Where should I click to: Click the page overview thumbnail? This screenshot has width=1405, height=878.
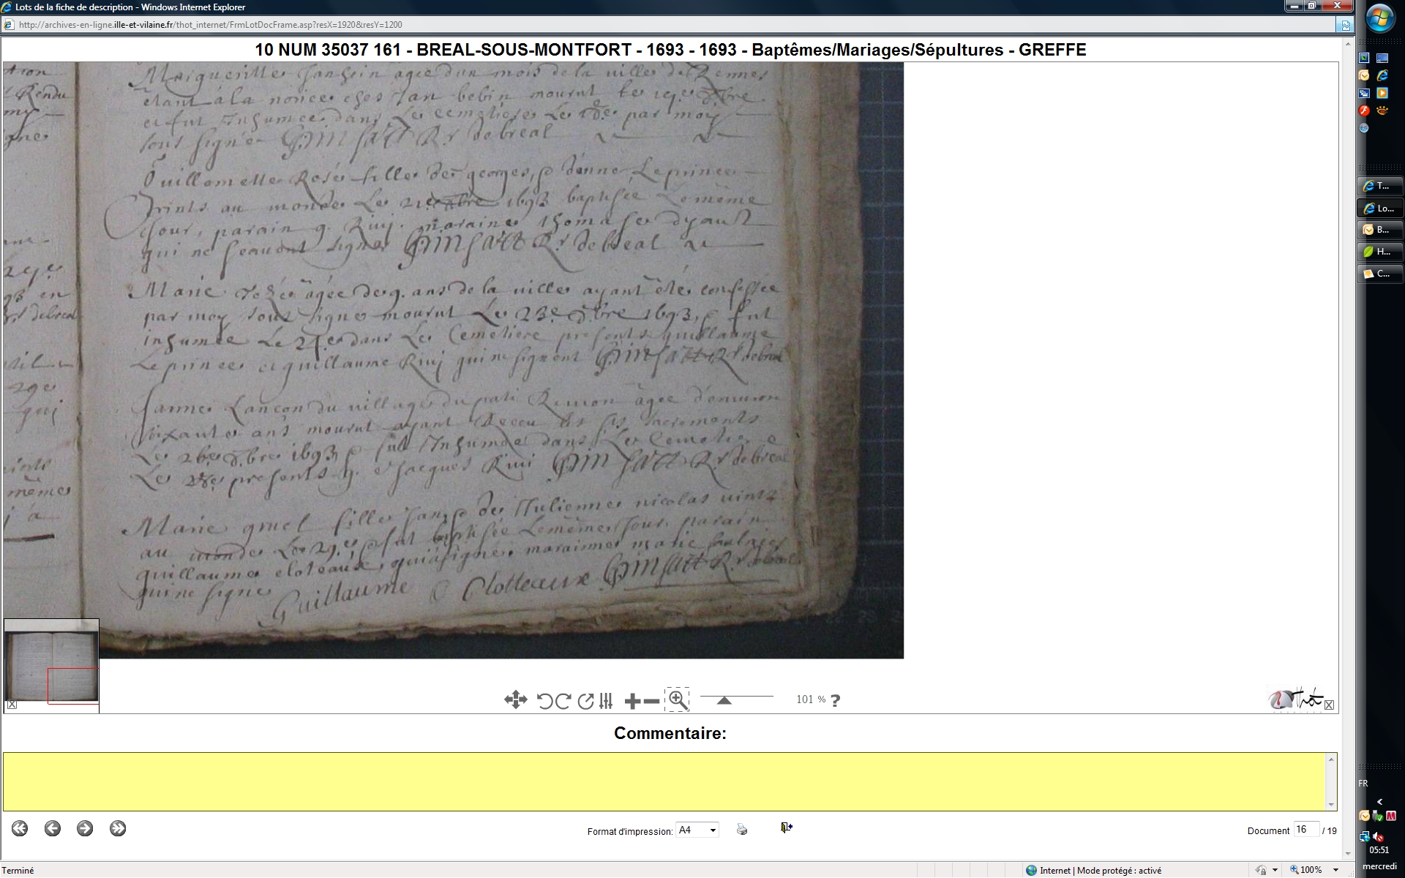click(51, 663)
